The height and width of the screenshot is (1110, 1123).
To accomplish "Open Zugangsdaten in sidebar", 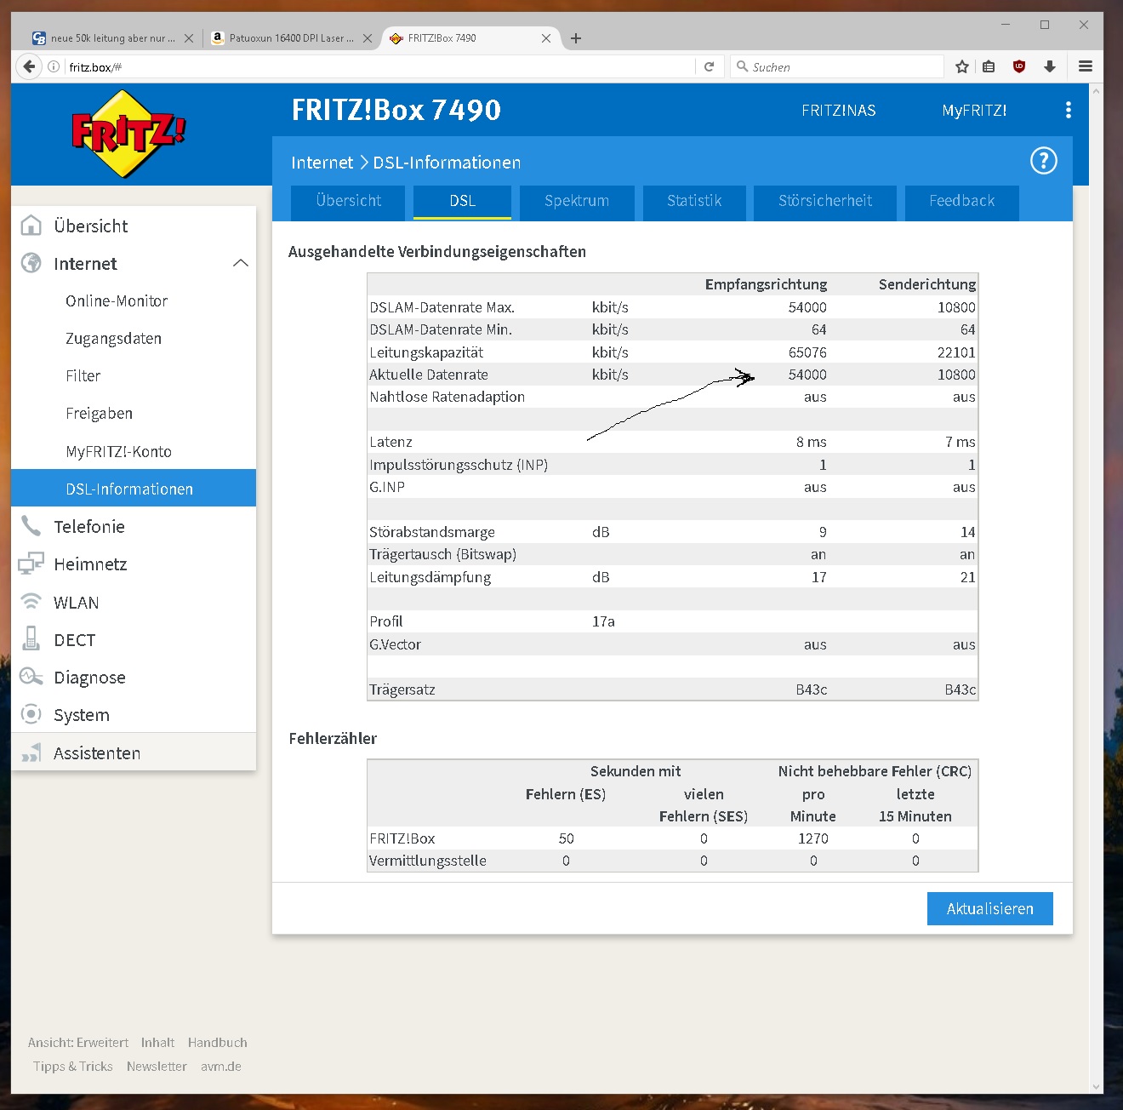I will click(x=113, y=338).
